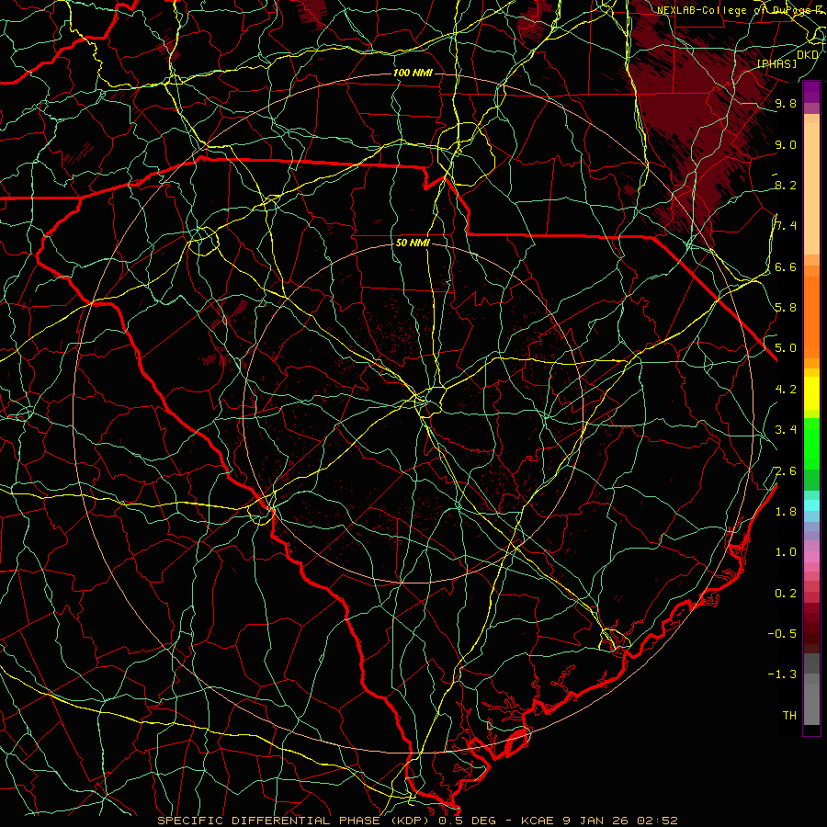Click the 1.8 value on the color scale
The image size is (827, 827).
(x=786, y=512)
